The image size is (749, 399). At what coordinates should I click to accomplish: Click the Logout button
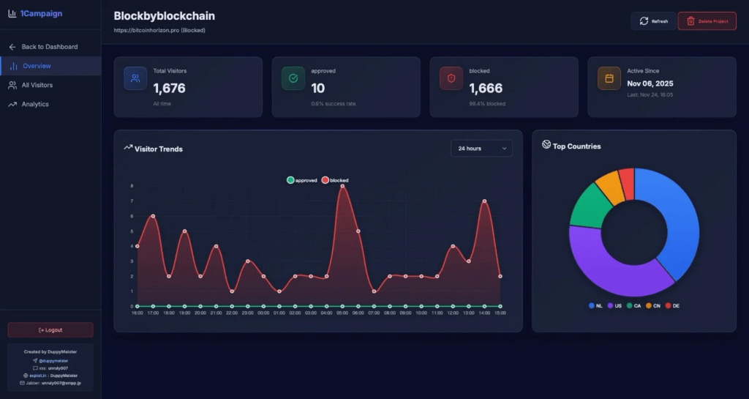(50, 330)
